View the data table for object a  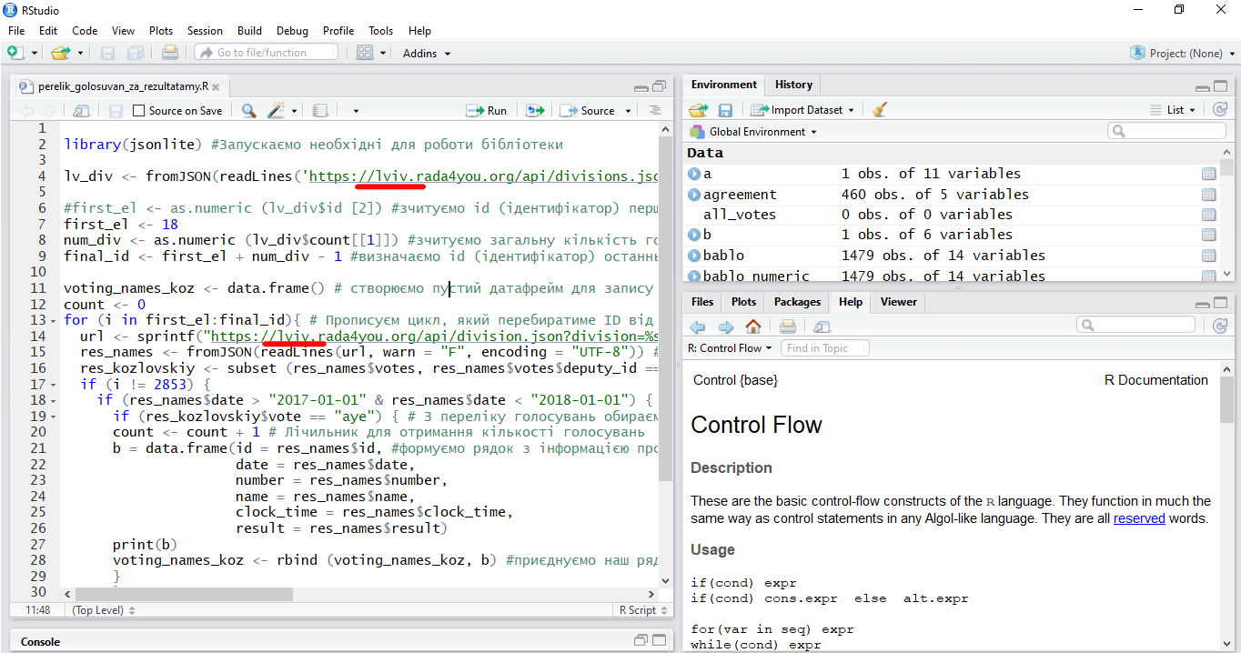click(x=1208, y=174)
